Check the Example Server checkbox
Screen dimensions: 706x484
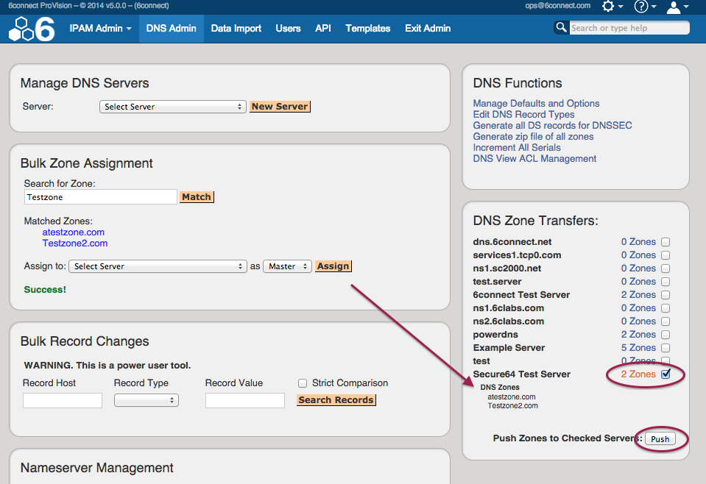666,348
